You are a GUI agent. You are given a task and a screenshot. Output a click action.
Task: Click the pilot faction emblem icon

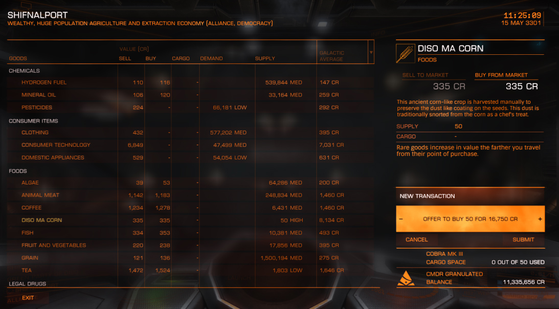(x=406, y=278)
